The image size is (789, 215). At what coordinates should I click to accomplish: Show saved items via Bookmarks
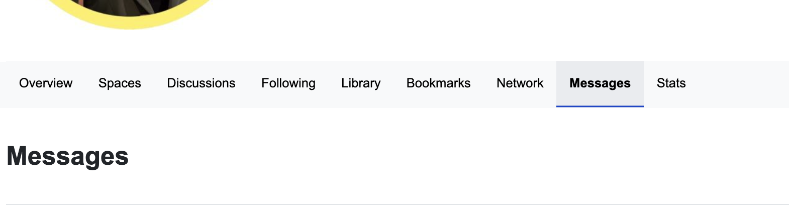click(438, 83)
